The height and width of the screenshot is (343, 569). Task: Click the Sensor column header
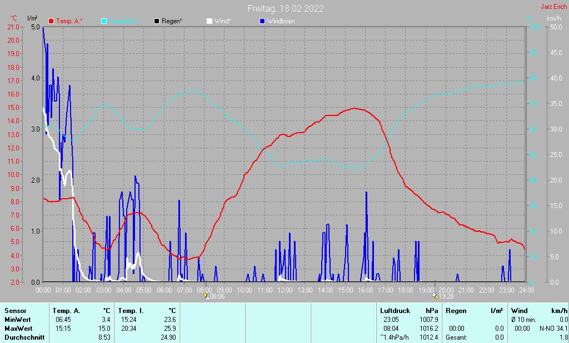(16, 311)
